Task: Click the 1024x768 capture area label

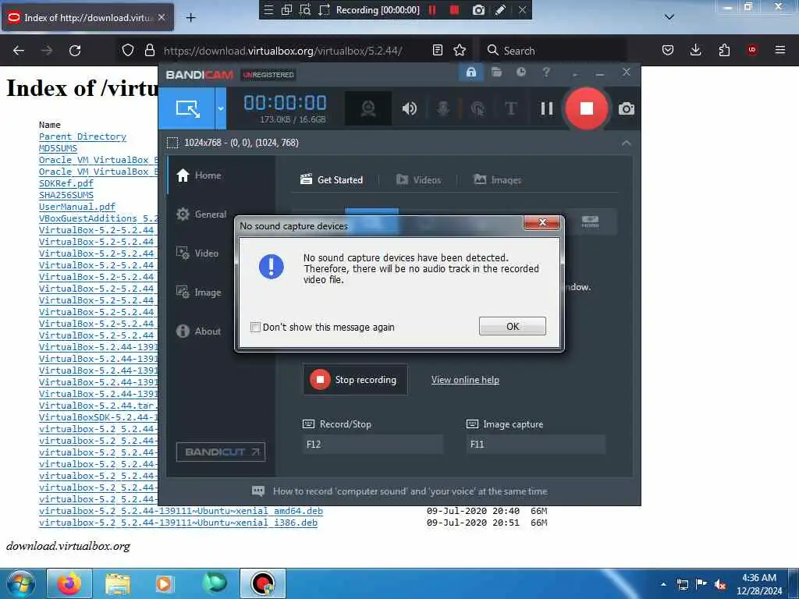Action: [241, 143]
